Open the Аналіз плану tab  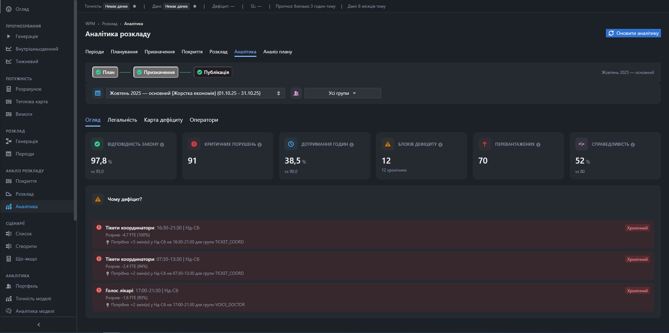click(277, 52)
